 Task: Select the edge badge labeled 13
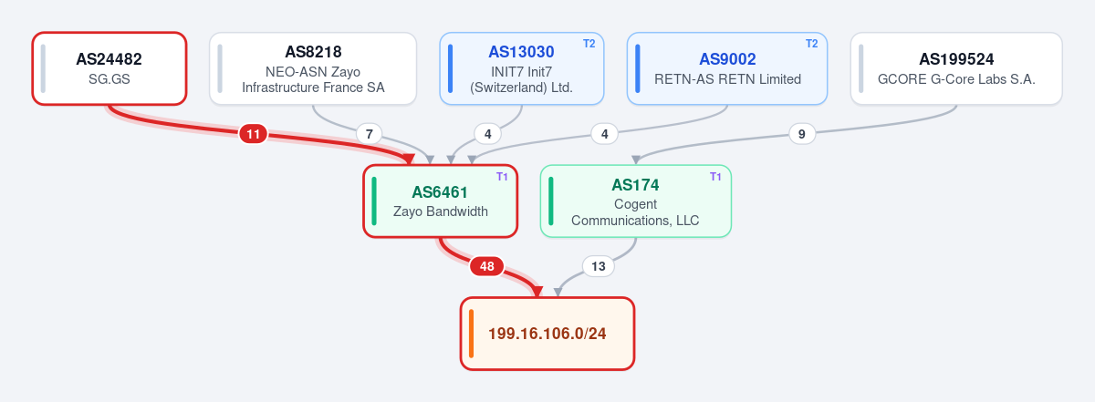click(599, 266)
